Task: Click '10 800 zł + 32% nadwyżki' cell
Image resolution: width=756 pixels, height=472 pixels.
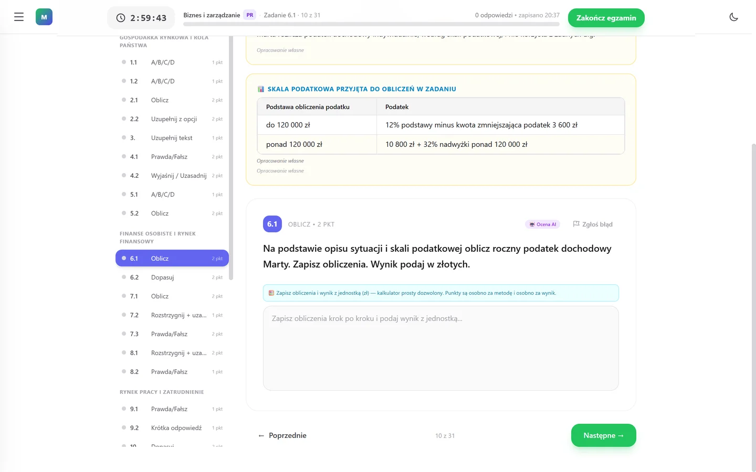Action: click(x=500, y=144)
